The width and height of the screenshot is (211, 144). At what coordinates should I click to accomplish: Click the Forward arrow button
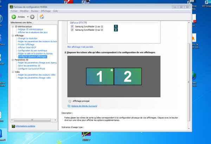[x=32, y=17]
